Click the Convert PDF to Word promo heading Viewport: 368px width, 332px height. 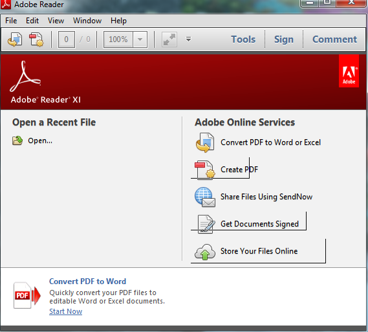click(x=87, y=282)
